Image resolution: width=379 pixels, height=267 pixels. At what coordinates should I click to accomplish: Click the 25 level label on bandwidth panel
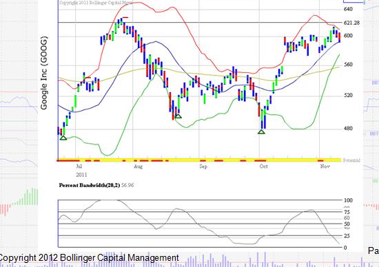coord(347,236)
